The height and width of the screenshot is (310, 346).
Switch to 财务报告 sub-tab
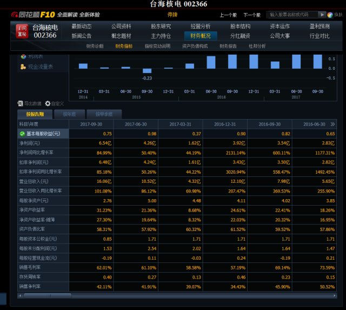coord(228,46)
